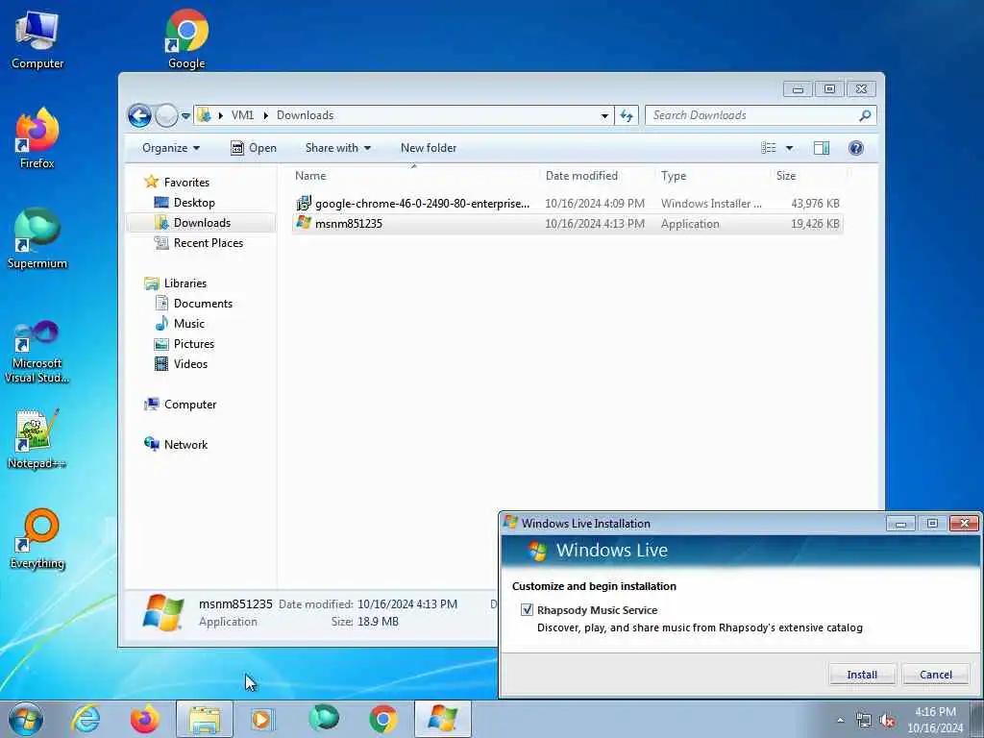Select Downloads in the navigation pane
The image size is (984, 738).
coord(202,223)
